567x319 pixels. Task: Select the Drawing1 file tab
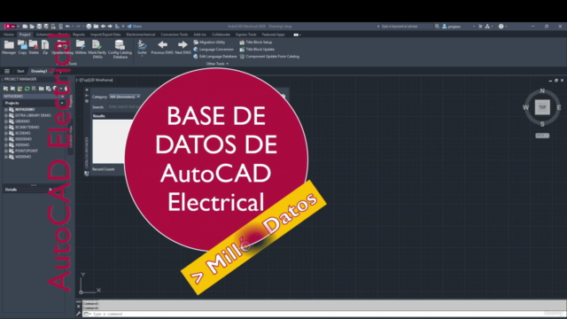(39, 71)
